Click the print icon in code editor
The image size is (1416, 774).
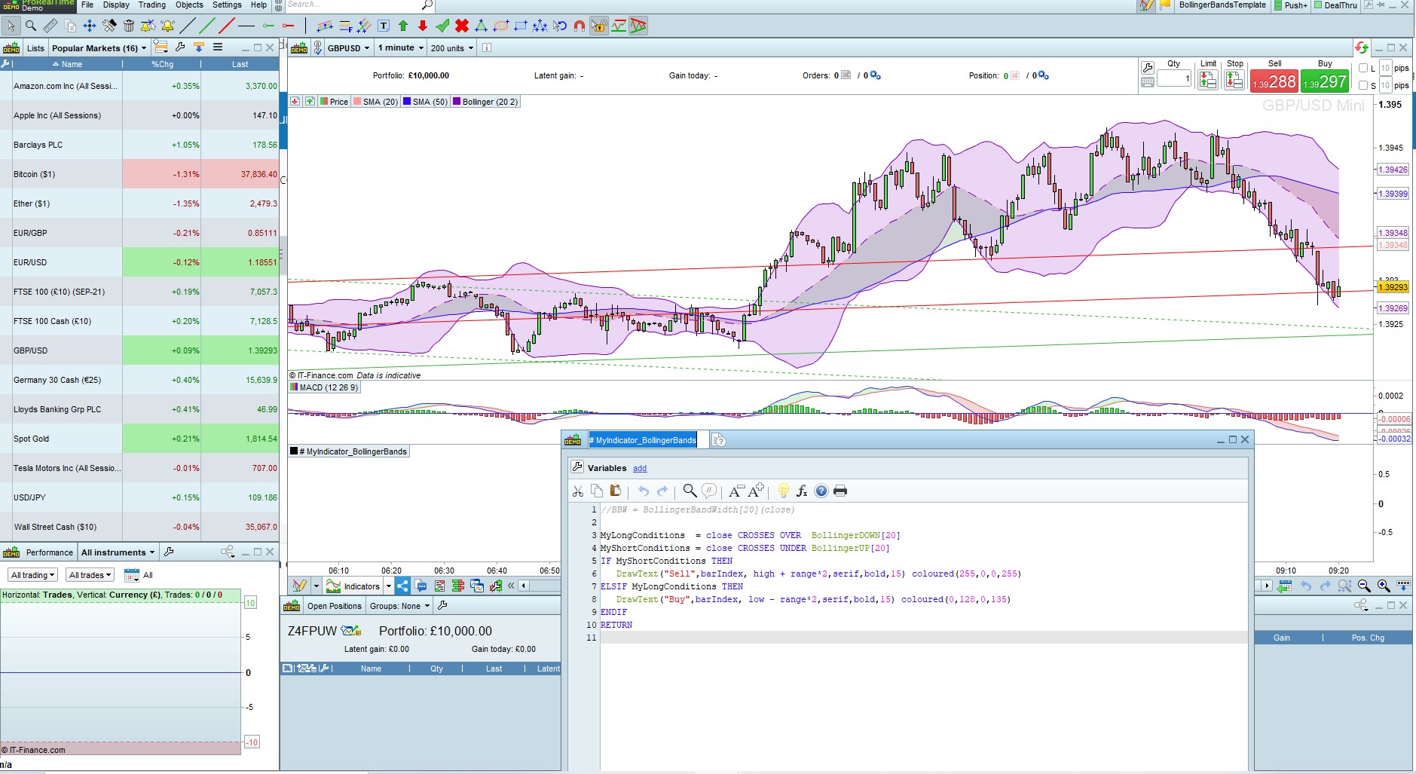[840, 491]
